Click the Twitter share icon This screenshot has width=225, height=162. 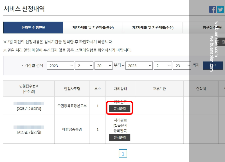220,9
